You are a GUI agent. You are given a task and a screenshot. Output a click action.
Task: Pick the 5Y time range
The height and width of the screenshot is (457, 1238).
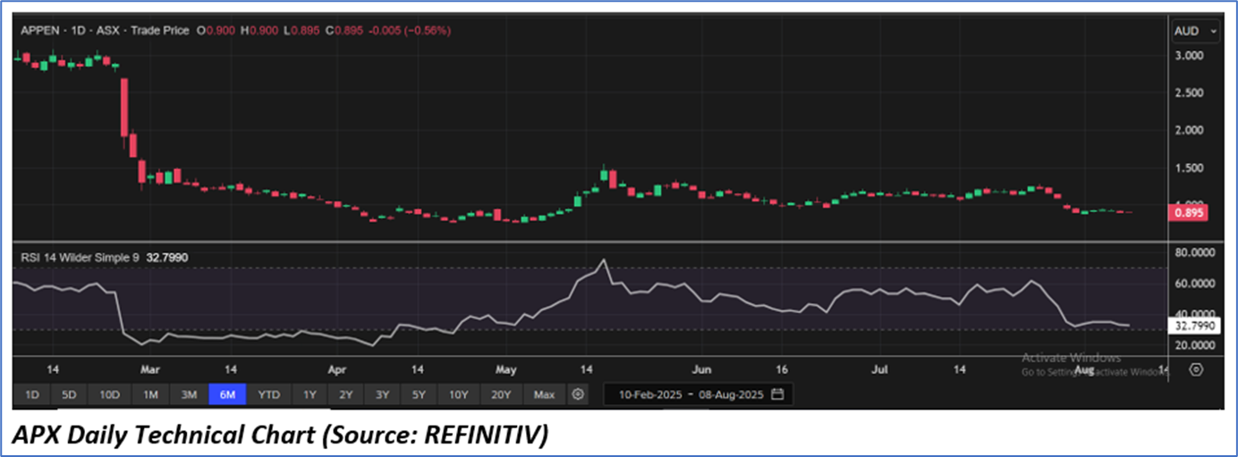pos(419,394)
